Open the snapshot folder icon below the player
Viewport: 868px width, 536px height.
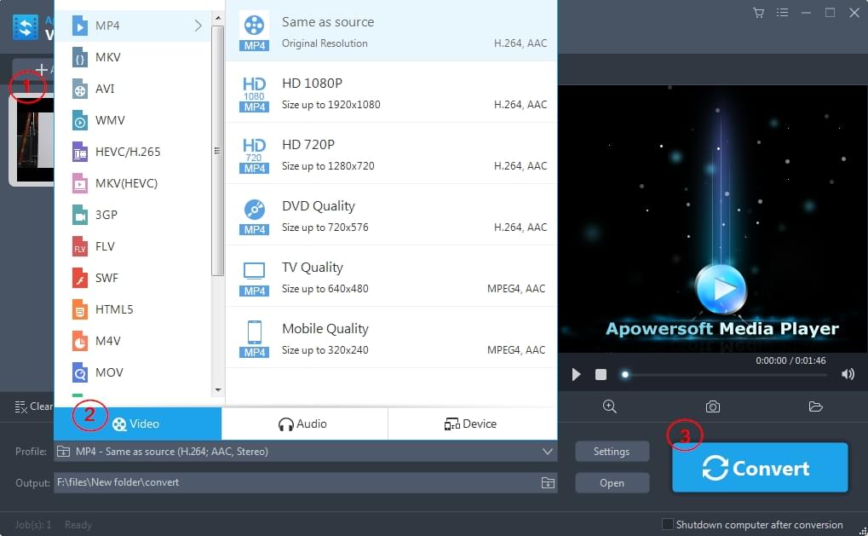point(815,406)
